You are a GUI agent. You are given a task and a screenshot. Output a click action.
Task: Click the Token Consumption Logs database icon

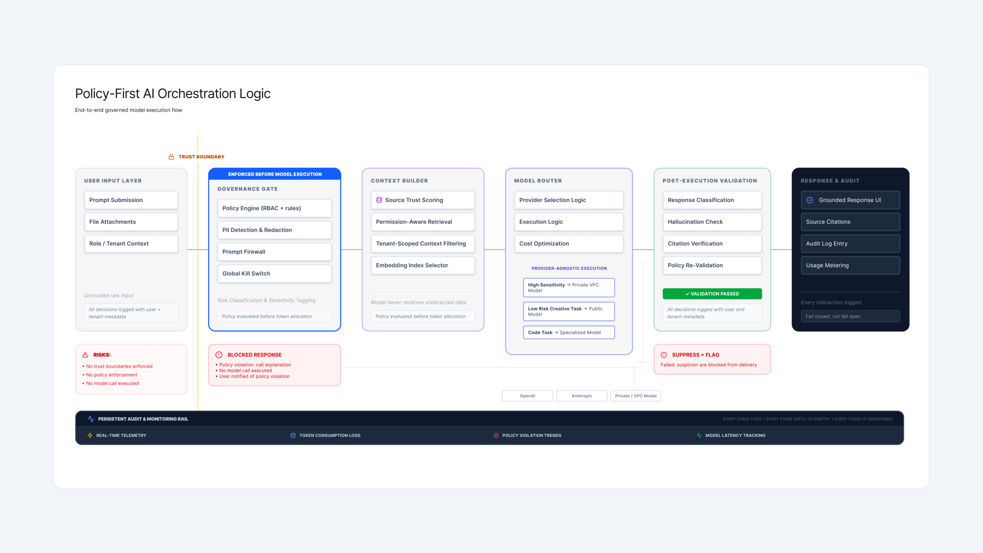point(293,435)
